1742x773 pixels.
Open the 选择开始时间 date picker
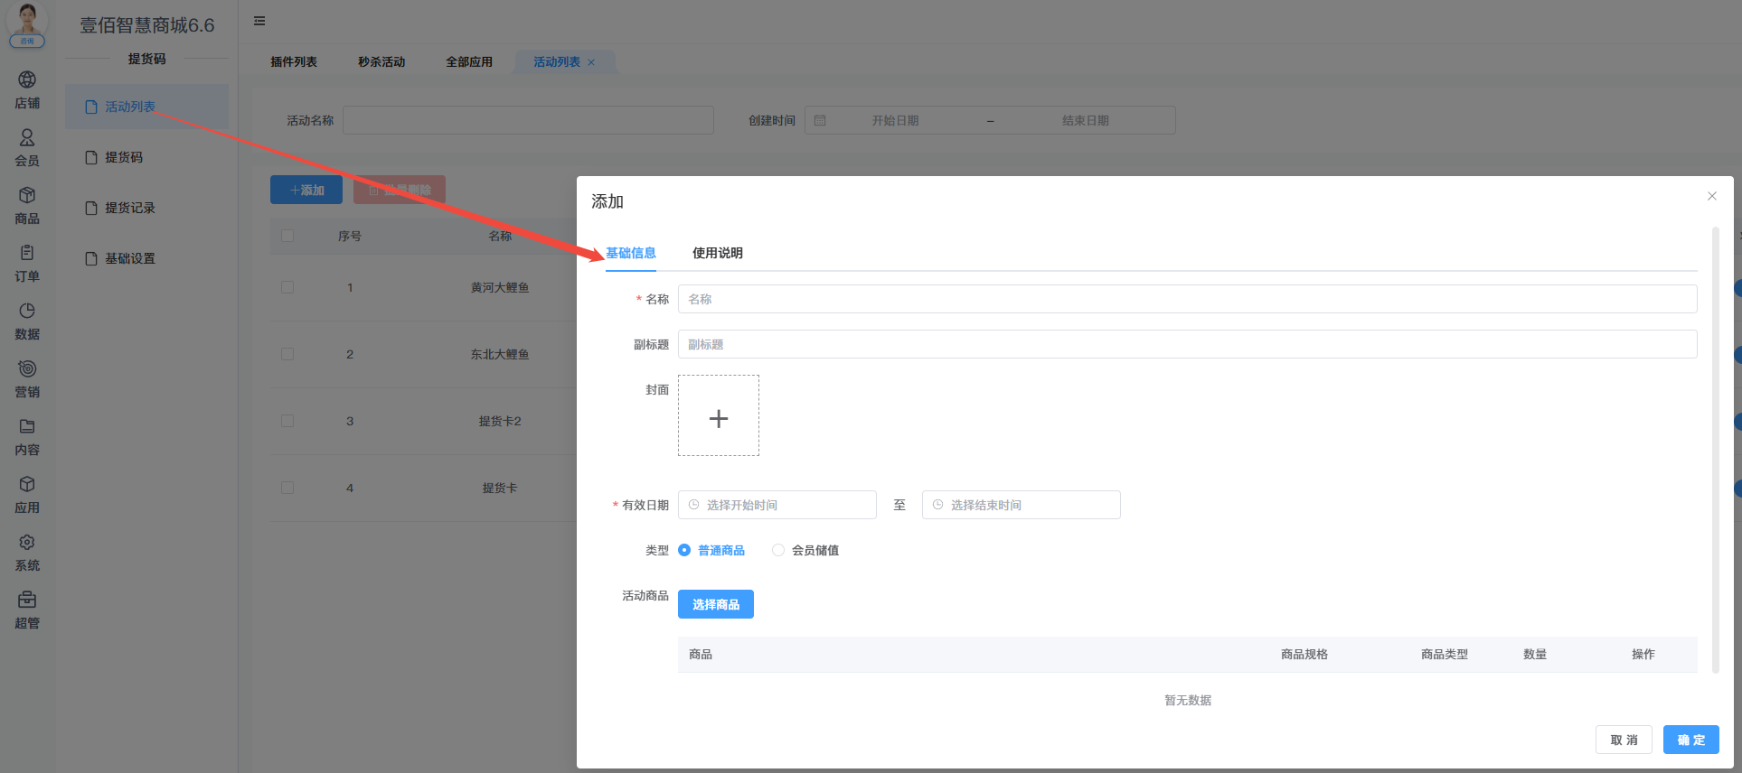pyautogui.click(x=777, y=505)
